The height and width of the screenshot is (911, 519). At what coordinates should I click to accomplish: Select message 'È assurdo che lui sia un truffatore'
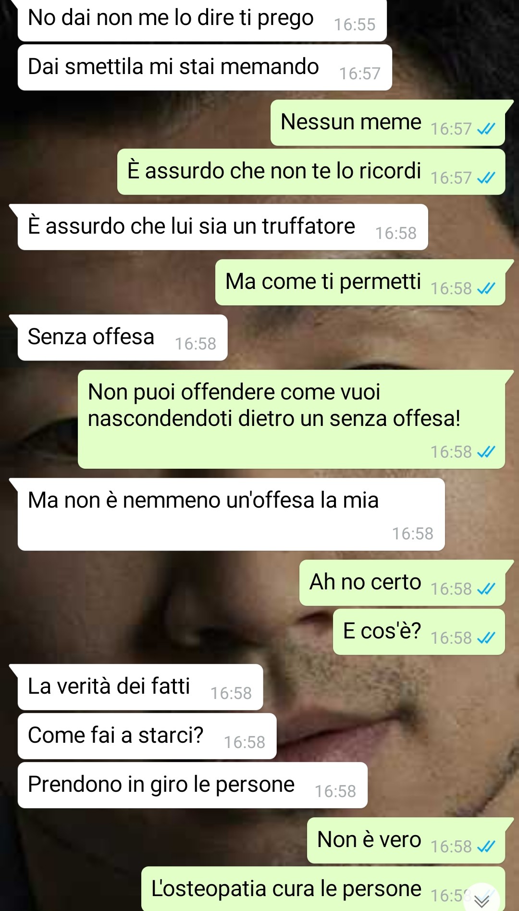(x=223, y=227)
